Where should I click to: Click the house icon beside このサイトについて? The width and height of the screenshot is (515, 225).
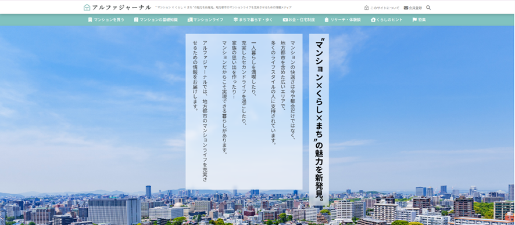[367, 8]
